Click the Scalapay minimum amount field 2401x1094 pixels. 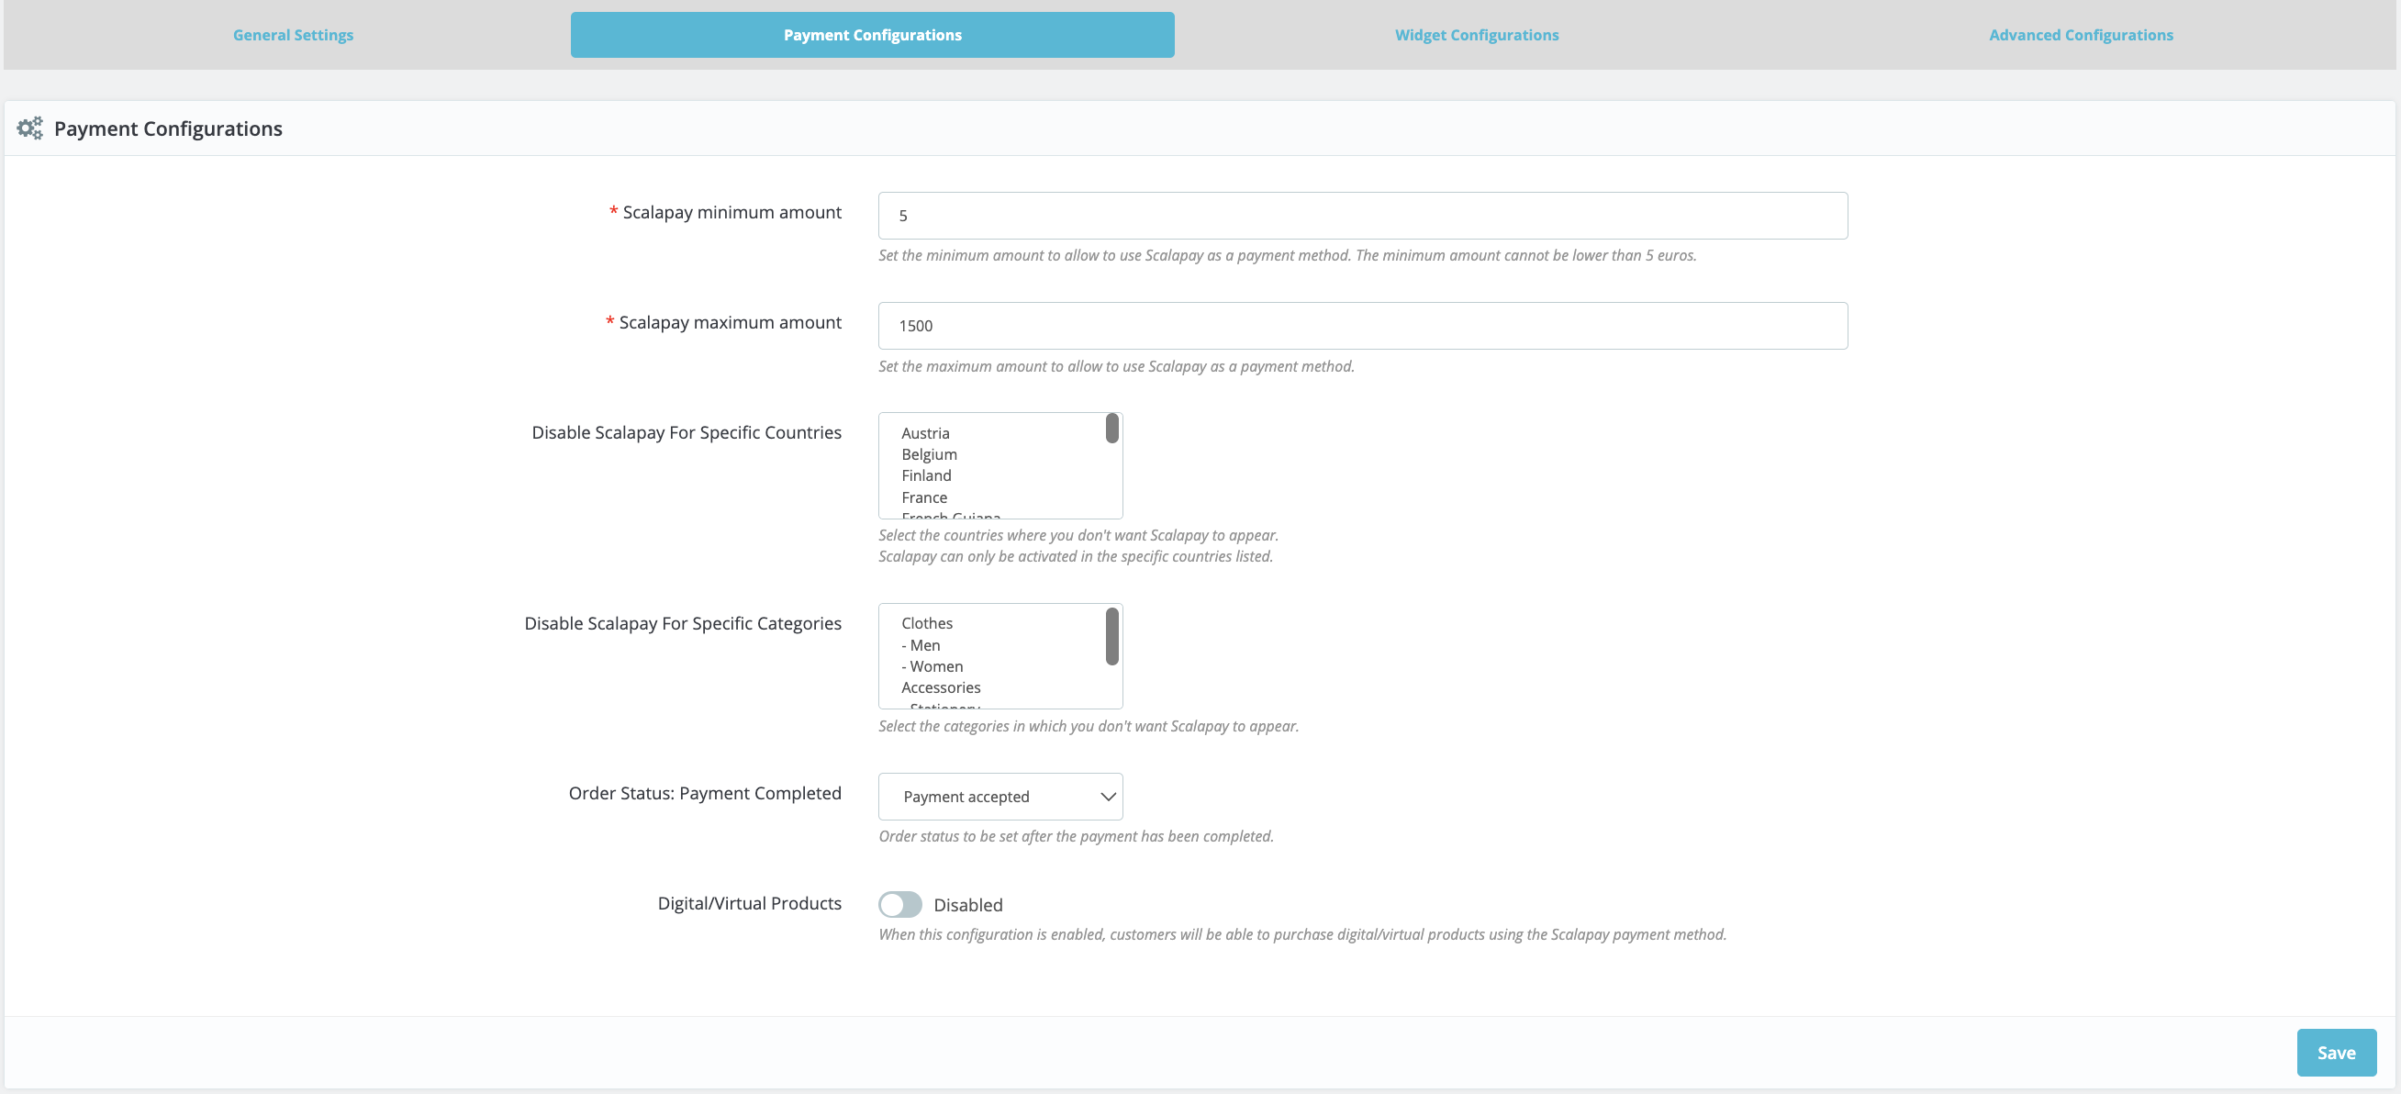pyautogui.click(x=1361, y=216)
